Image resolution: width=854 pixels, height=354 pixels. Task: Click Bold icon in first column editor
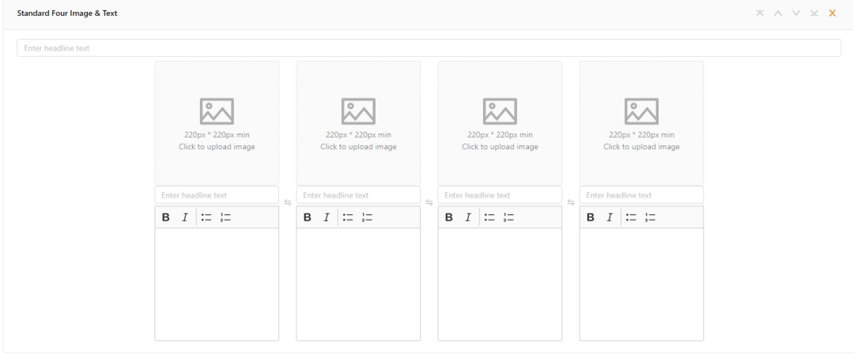pyautogui.click(x=166, y=217)
